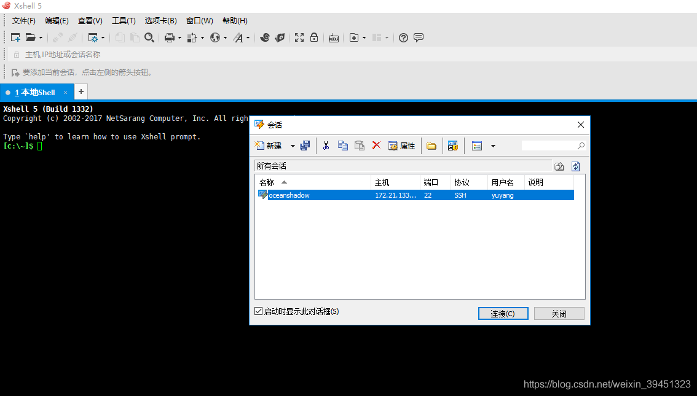Click the Copy icon in Sessions dialog
The image size is (697, 396).
click(343, 146)
